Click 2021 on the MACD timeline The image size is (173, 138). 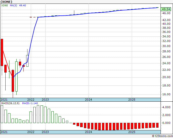pos(4,132)
